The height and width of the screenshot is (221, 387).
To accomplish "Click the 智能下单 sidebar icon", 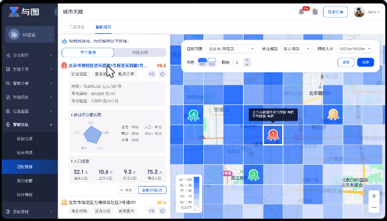I will coord(8,69).
